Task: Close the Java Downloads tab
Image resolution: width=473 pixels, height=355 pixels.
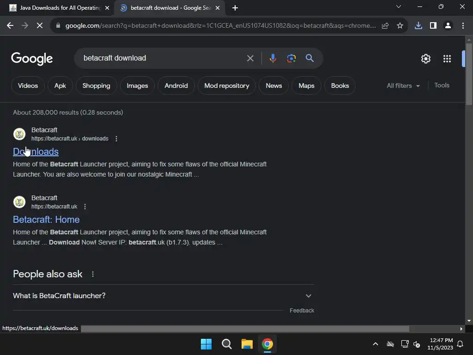Action: pos(107,8)
